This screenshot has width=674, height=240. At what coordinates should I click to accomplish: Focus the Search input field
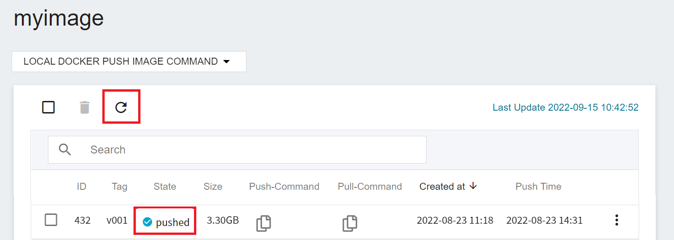pos(237,150)
